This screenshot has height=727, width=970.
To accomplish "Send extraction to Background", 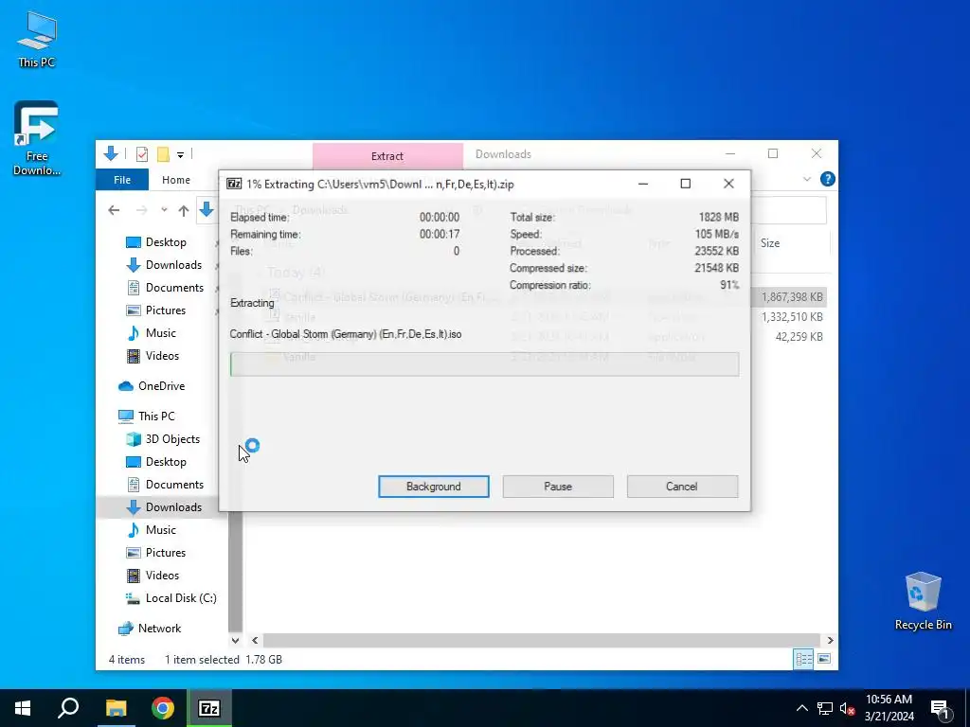I will (433, 487).
